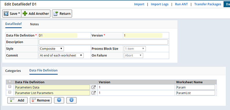Open the Commit dropdown

tap(61, 55)
